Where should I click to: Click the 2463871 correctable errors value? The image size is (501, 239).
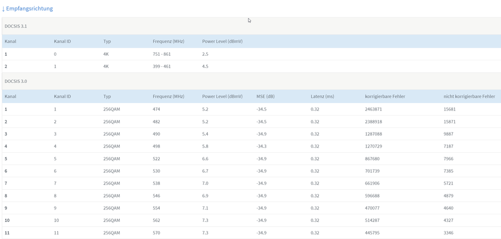click(373, 109)
